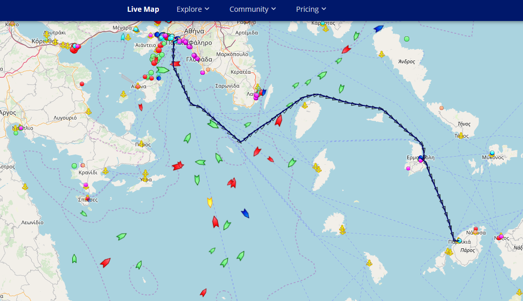The image size is (523, 301).
Task: Click the green circle marker near Άνδρος
Action: coord(407,38)
